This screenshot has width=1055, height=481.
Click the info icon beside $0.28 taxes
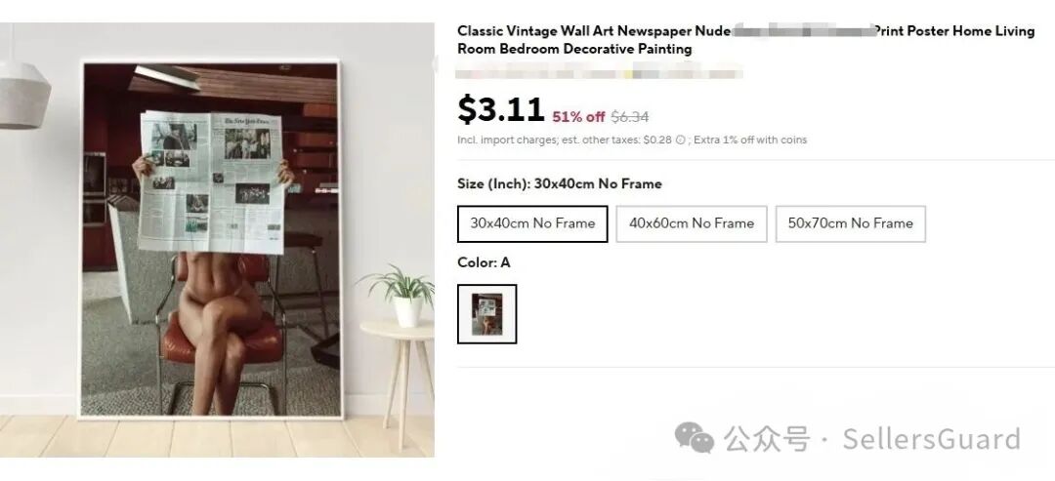point(680,140)
